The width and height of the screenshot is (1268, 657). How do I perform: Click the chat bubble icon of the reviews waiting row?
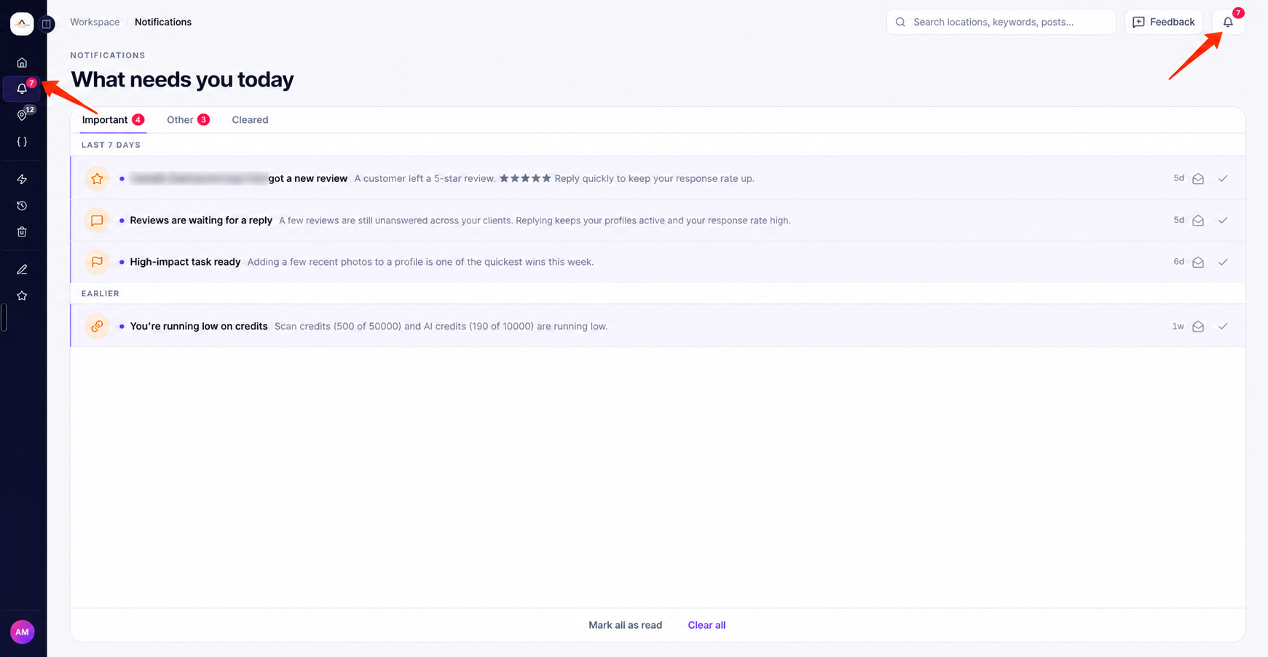pyautogui.click(x=97, y=220)
